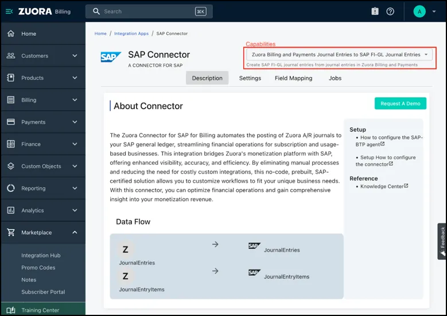
Task: Click the Home sidebar item label
Action: [x=29, y=34]
